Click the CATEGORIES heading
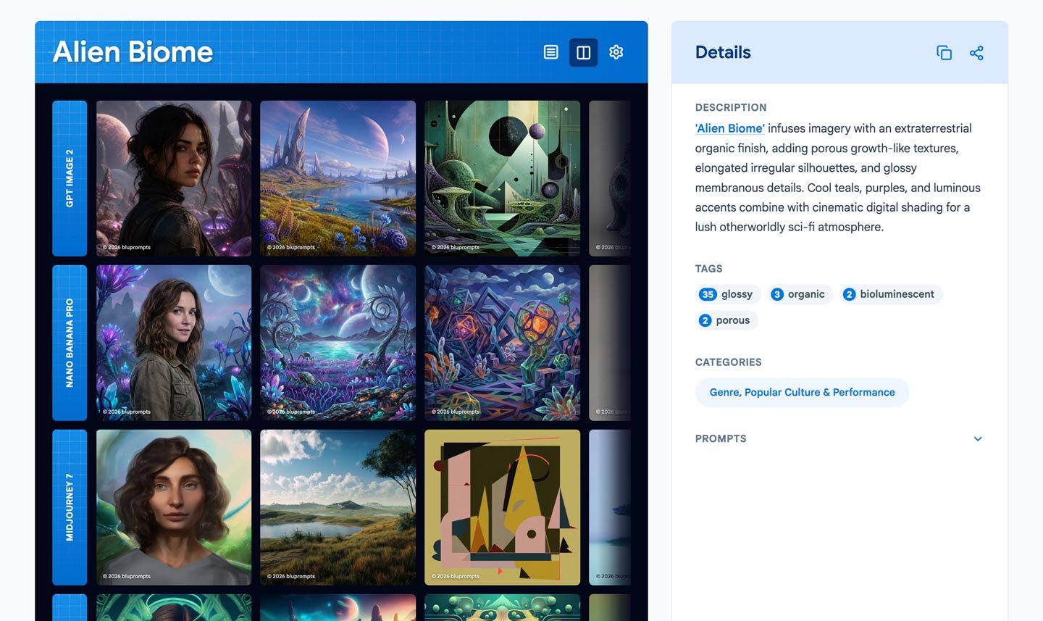Image resolution: width=1043 pixels, height=621 pixels. [x=729, y=362]
